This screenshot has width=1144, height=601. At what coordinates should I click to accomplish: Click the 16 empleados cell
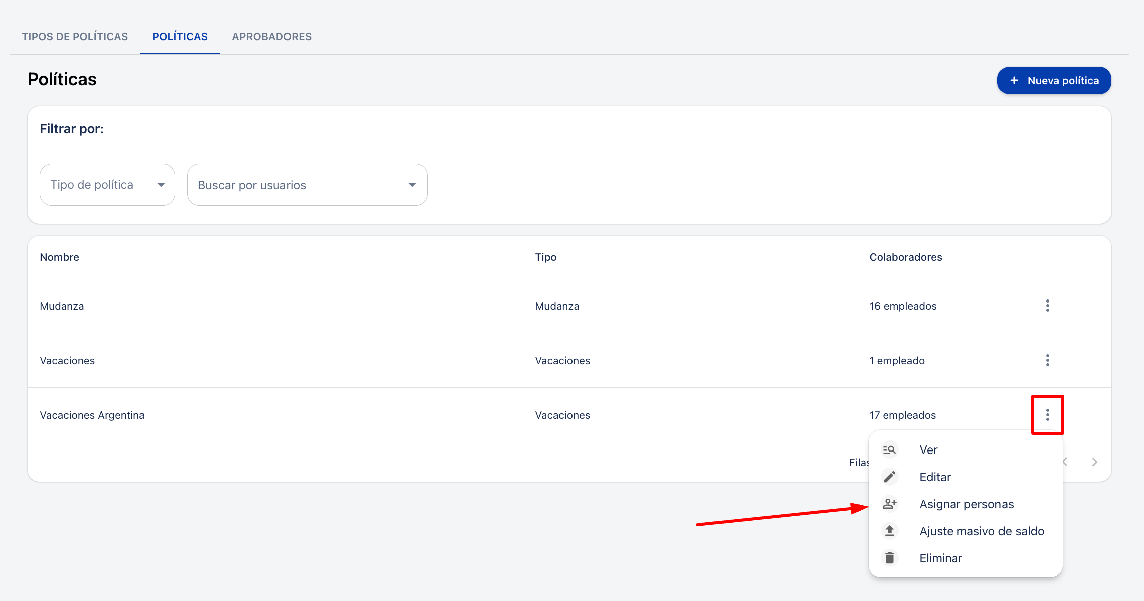[903, 306]
